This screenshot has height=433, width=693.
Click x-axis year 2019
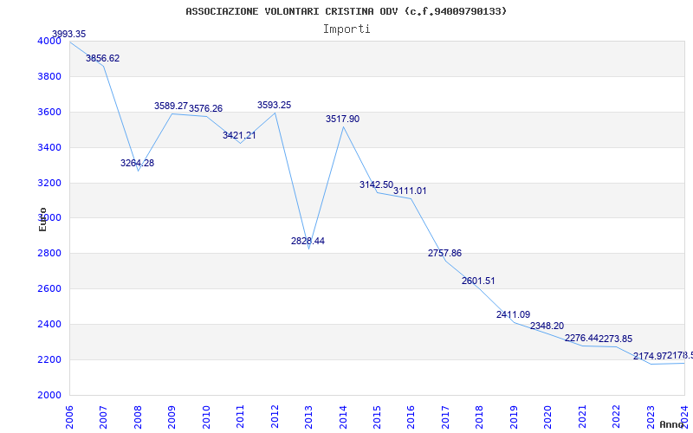514,417
